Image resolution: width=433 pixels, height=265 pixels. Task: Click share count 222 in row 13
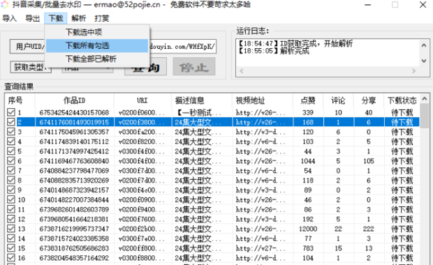pos(368,229)
